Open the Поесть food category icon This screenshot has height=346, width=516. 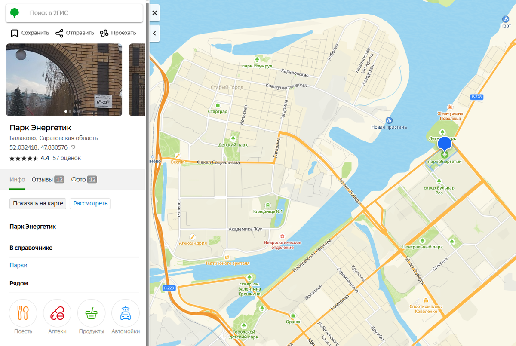(23, 313)
